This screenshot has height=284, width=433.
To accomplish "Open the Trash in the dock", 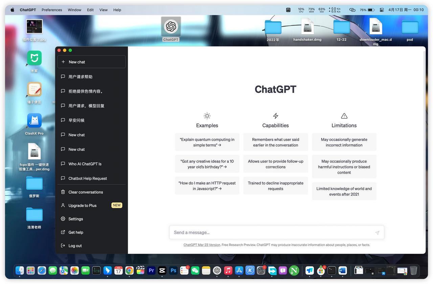I will click(413, 270).
